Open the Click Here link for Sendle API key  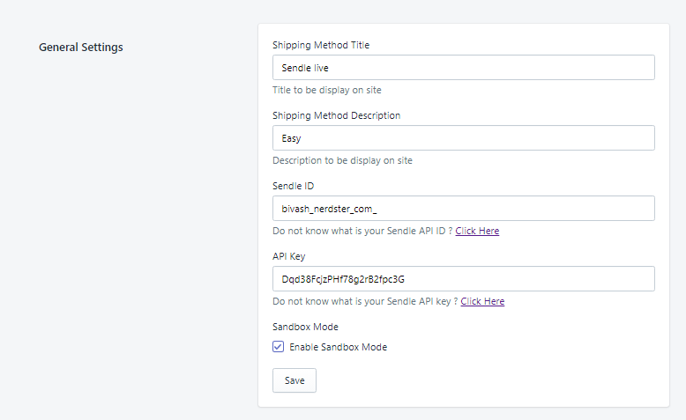(482, 301)
